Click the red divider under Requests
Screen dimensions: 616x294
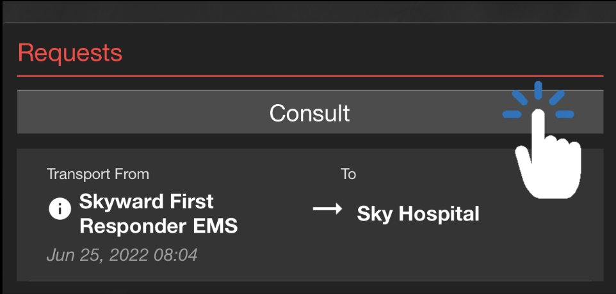tap(310, 75)
